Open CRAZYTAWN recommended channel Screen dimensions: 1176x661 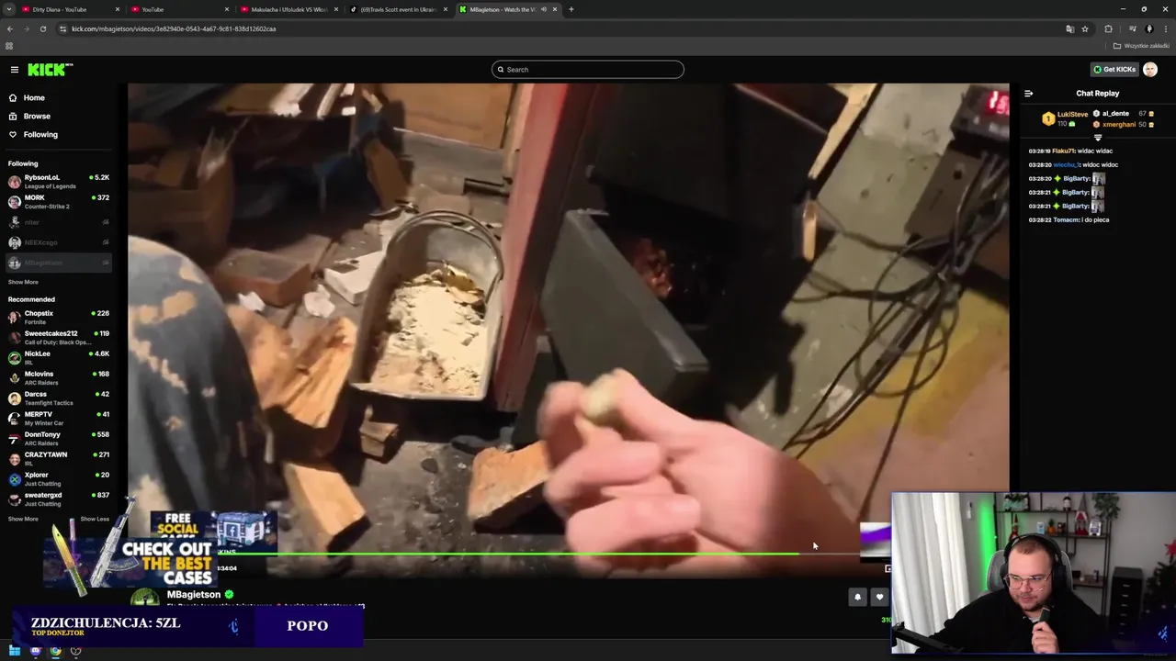[x=59, y=458]
